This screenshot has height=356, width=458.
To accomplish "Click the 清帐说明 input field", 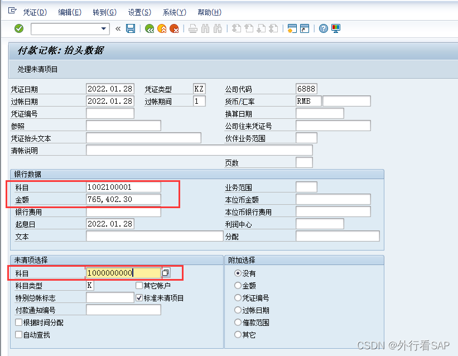I will click(199, 150).
